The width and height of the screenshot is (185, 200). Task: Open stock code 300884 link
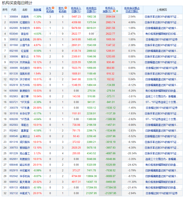coord(14,16)
